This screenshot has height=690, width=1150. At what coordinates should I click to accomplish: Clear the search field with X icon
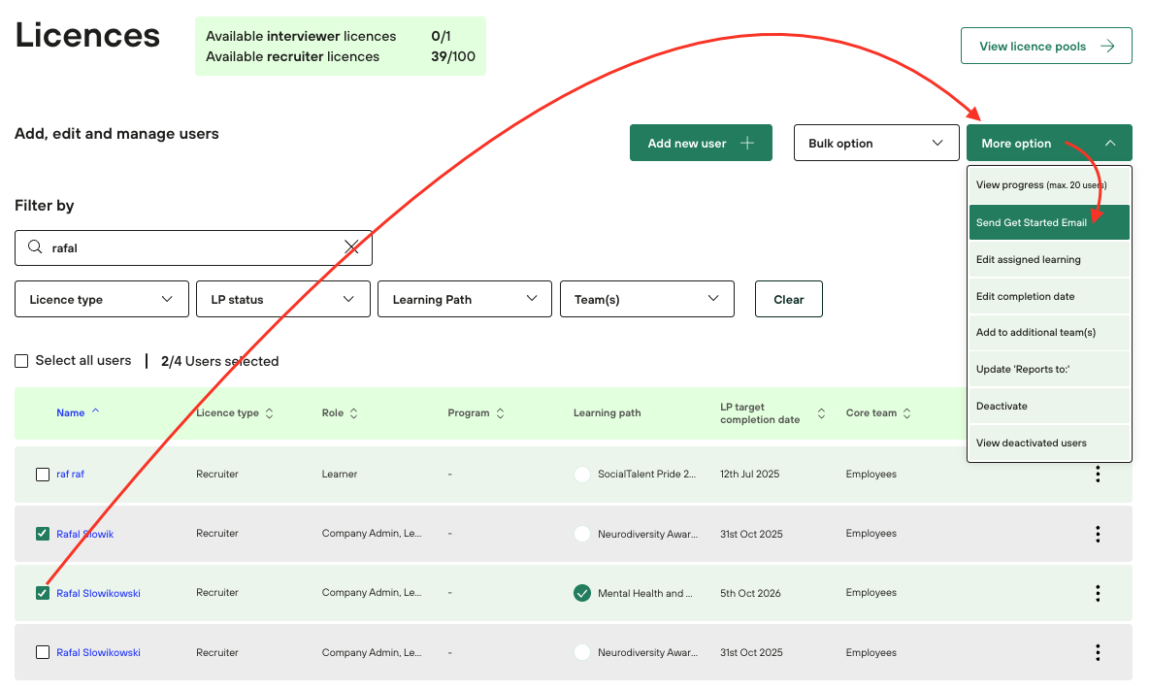click(x=351, y=247)
